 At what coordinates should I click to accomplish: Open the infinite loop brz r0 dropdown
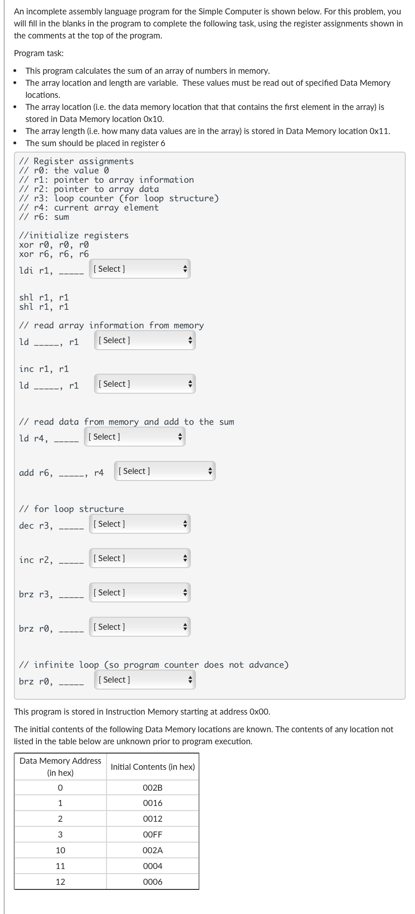pos(145,679)
